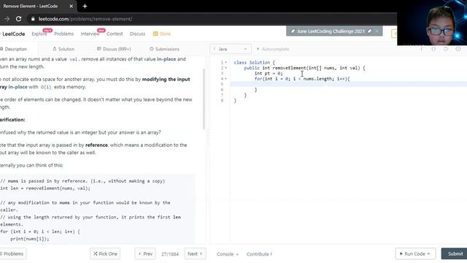Reset code to default icon

(x=446, y=49)
